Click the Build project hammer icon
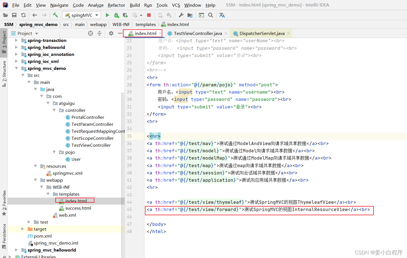 [x=55, y=15]
